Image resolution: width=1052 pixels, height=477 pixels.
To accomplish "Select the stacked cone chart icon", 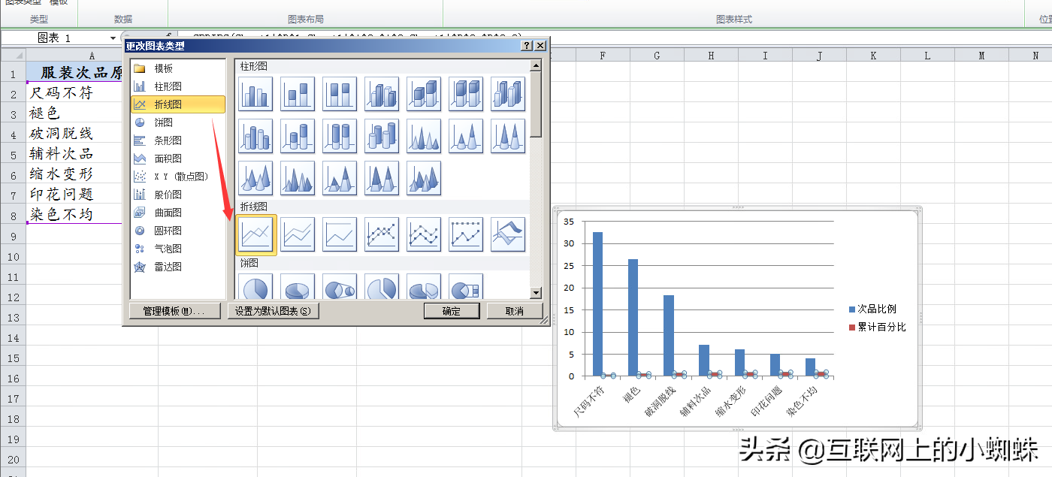I will click(466, 136).
